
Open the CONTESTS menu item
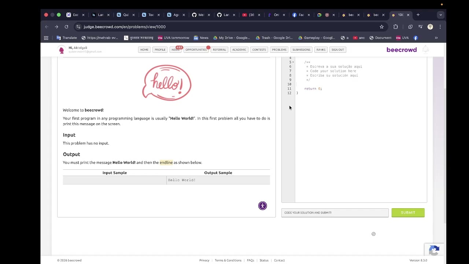click(x=259, y=50)
